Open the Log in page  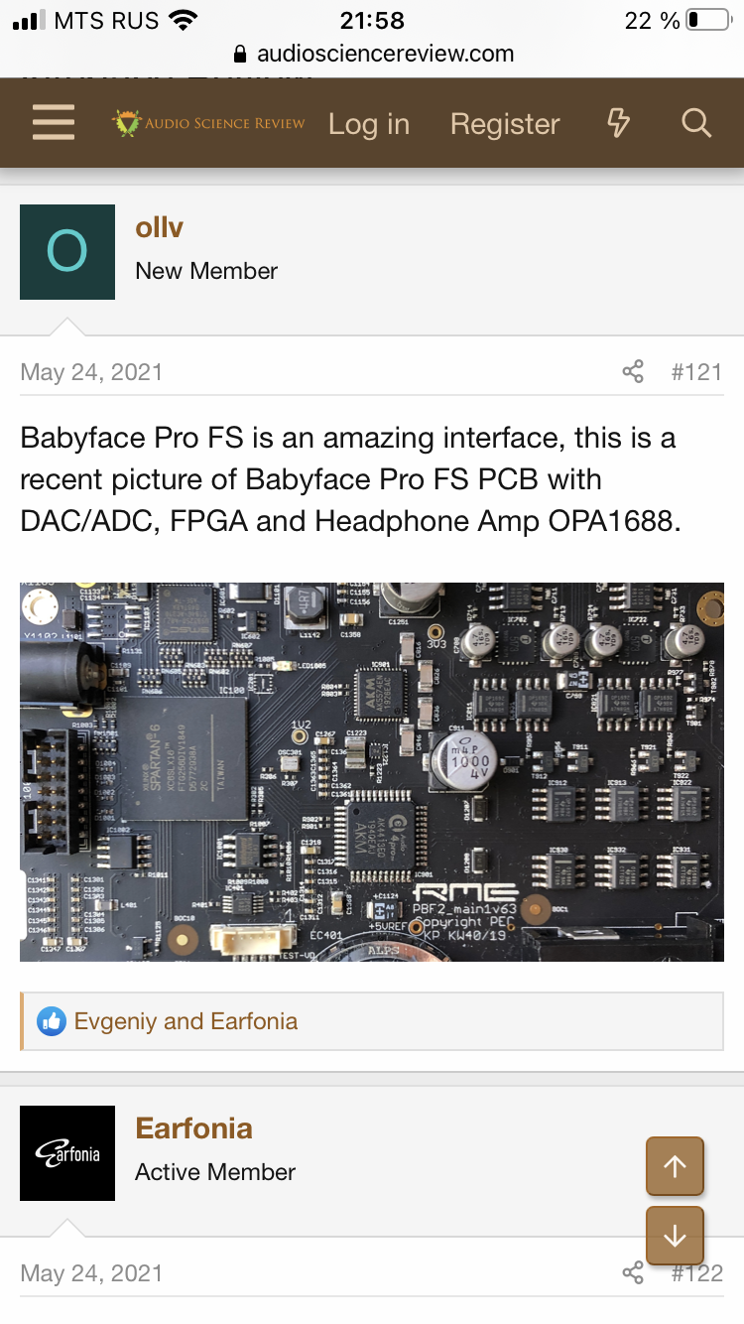(369, 124)
